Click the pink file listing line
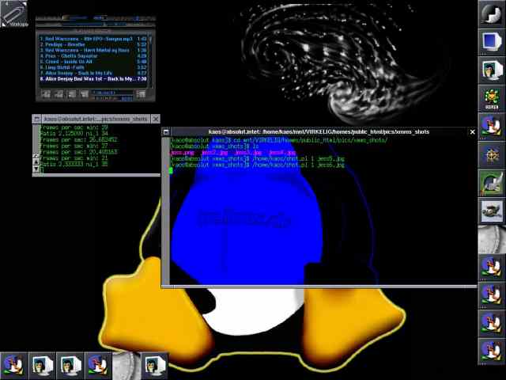506x380 pixels. (233, 153)
